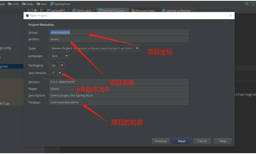
Task: Click the tedu breadcrumb folder
Action: pos(28,4)
